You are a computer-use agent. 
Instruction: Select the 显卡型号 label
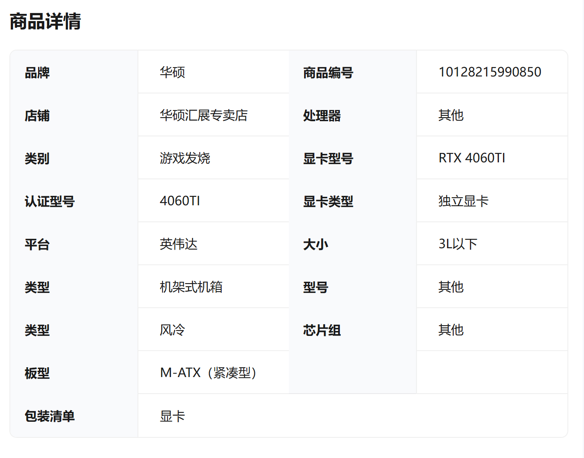click(x=328, y=158)
